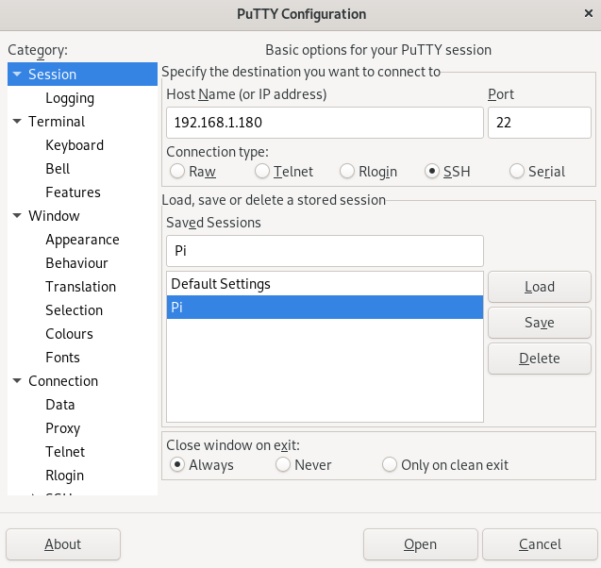Select Only on clean exit option
Image resolution: width=601 pixels, height=568 pixels.
(x=390, y=464)
